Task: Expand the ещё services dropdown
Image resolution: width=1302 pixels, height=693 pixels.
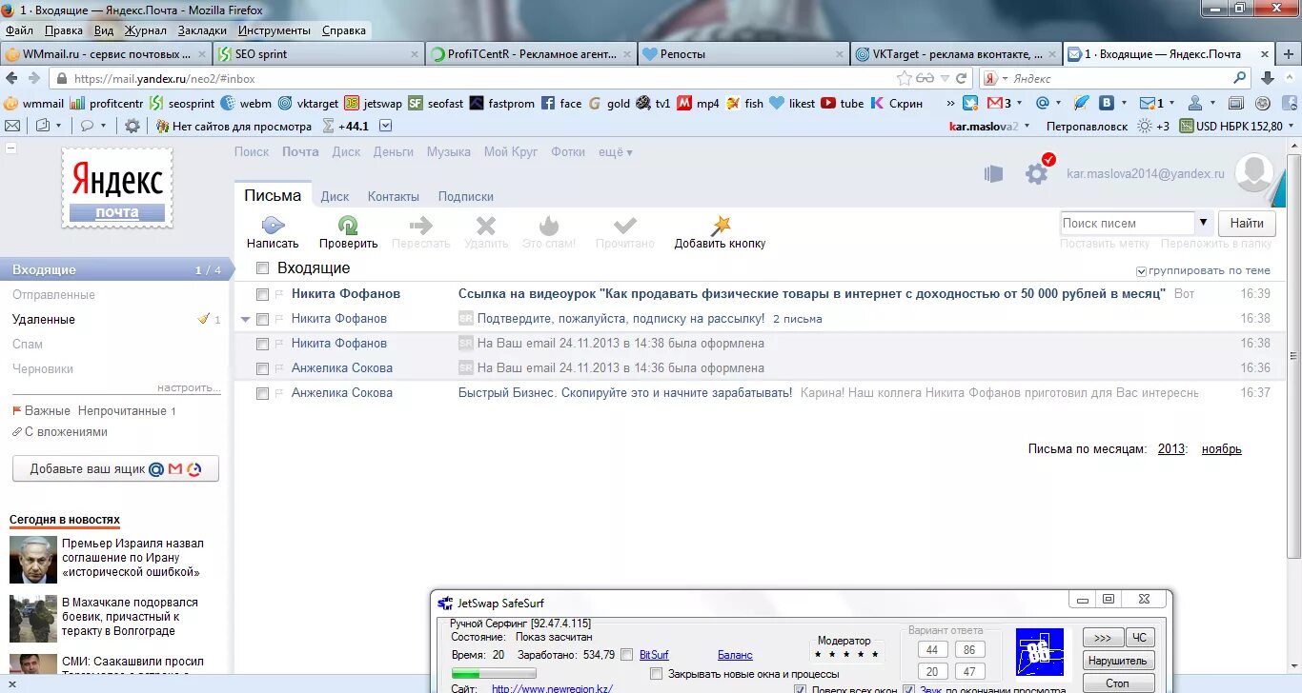Action: 615,151
